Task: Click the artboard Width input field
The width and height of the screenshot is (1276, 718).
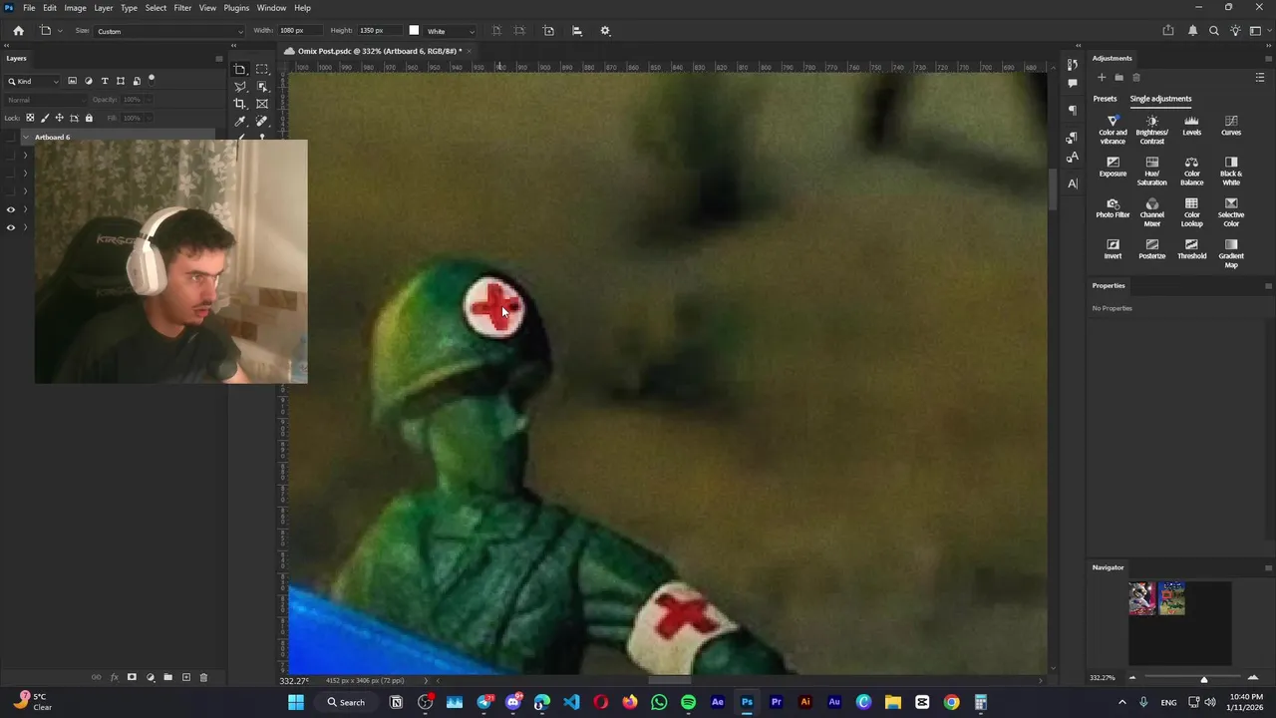Action: click(299, 31)
